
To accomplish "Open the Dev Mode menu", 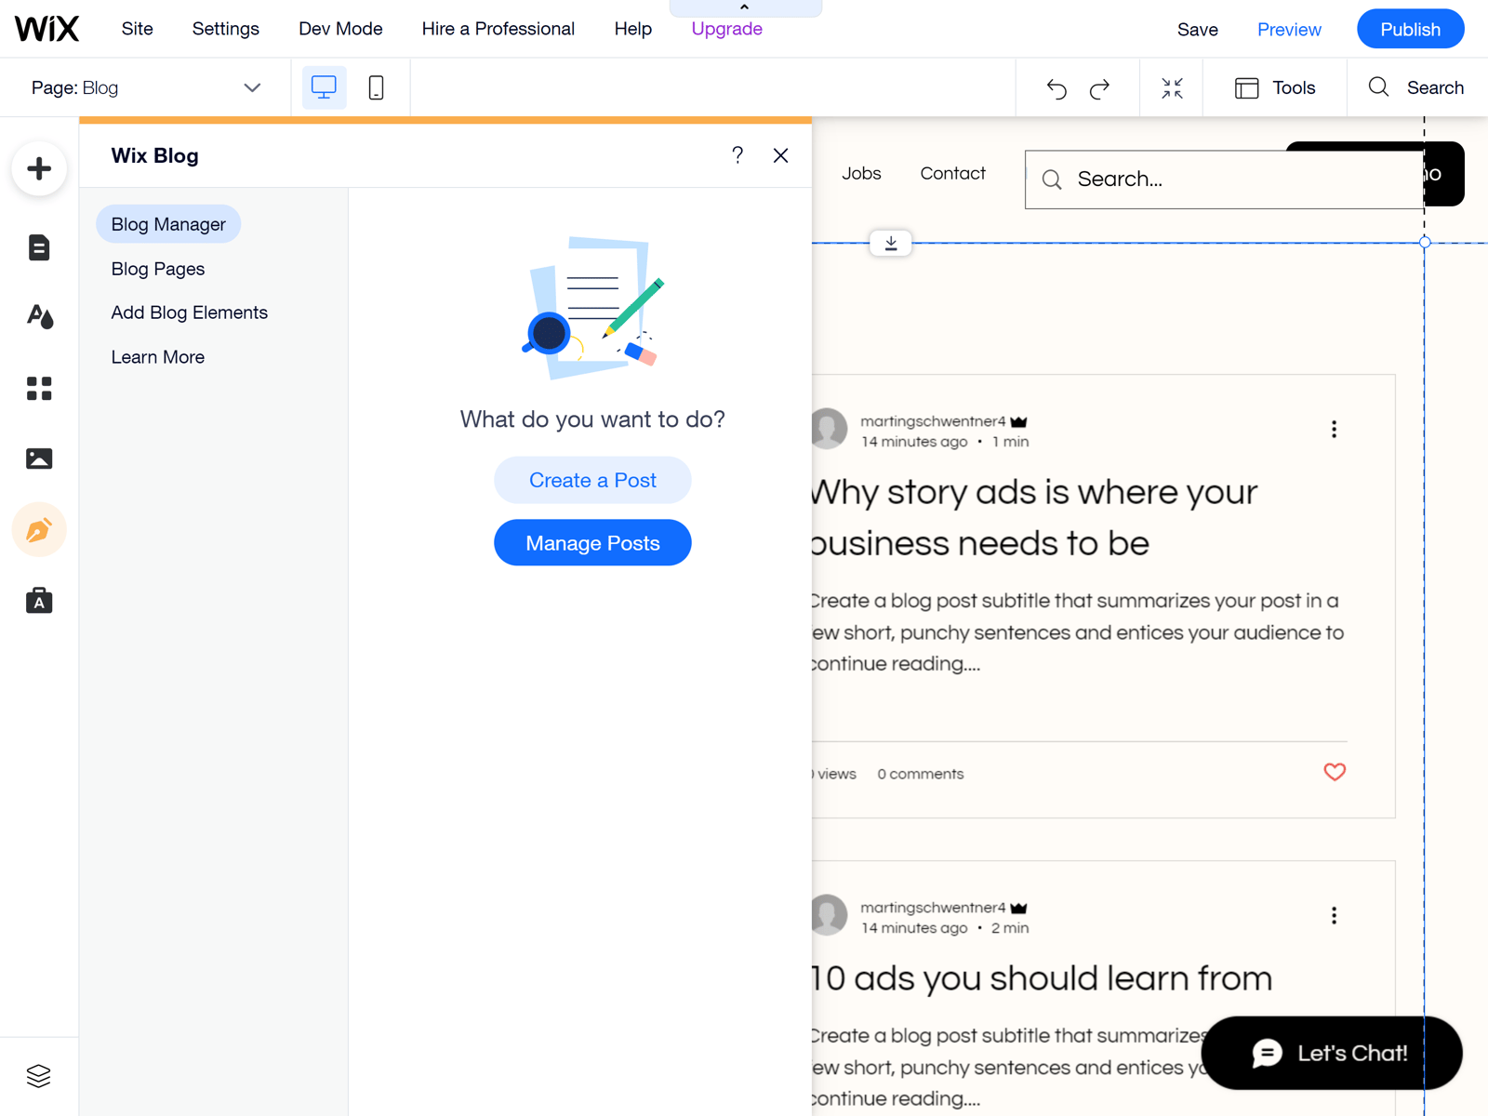I will click(x=339, y=29).
